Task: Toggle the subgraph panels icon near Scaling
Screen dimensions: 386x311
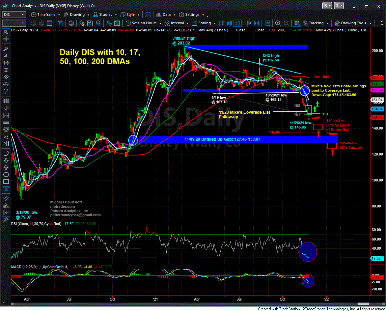Action: pyautogui.click(x=267, y=23)
